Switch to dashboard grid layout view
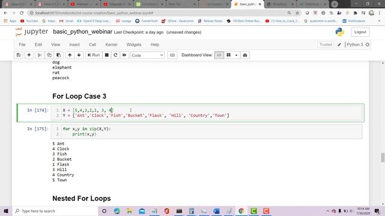 pyautogui.click(x=229, y=55)
